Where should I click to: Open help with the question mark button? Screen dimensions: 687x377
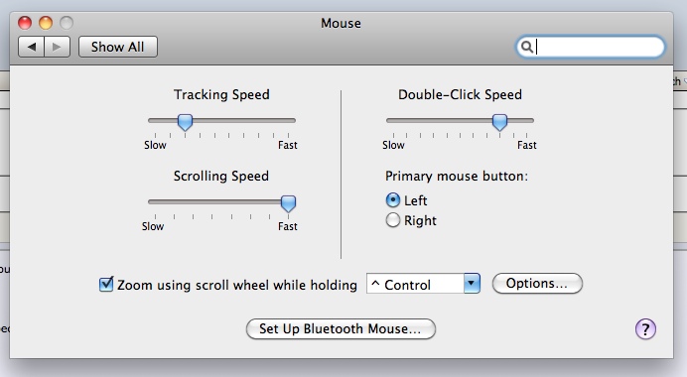pos(645,328)
